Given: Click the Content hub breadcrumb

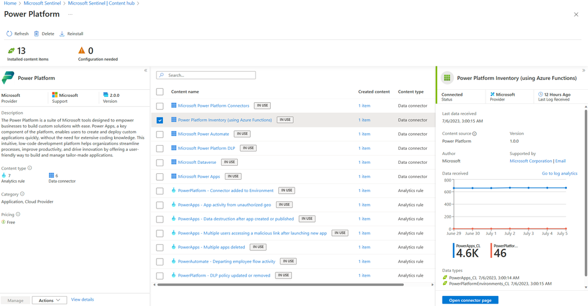Looking at the screenshot, I should (x=101, y=3).
